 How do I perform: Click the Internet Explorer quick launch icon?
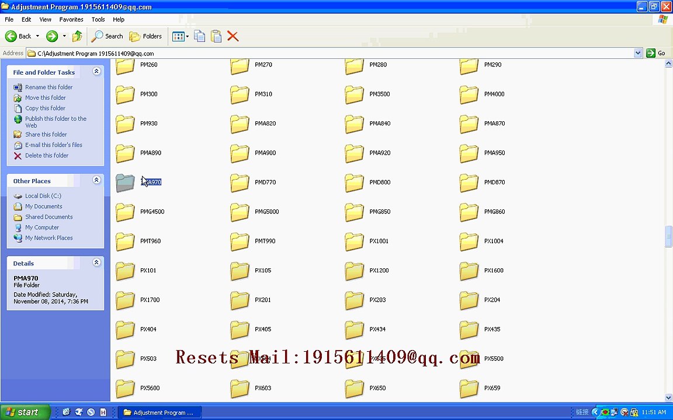pos(66,412)
